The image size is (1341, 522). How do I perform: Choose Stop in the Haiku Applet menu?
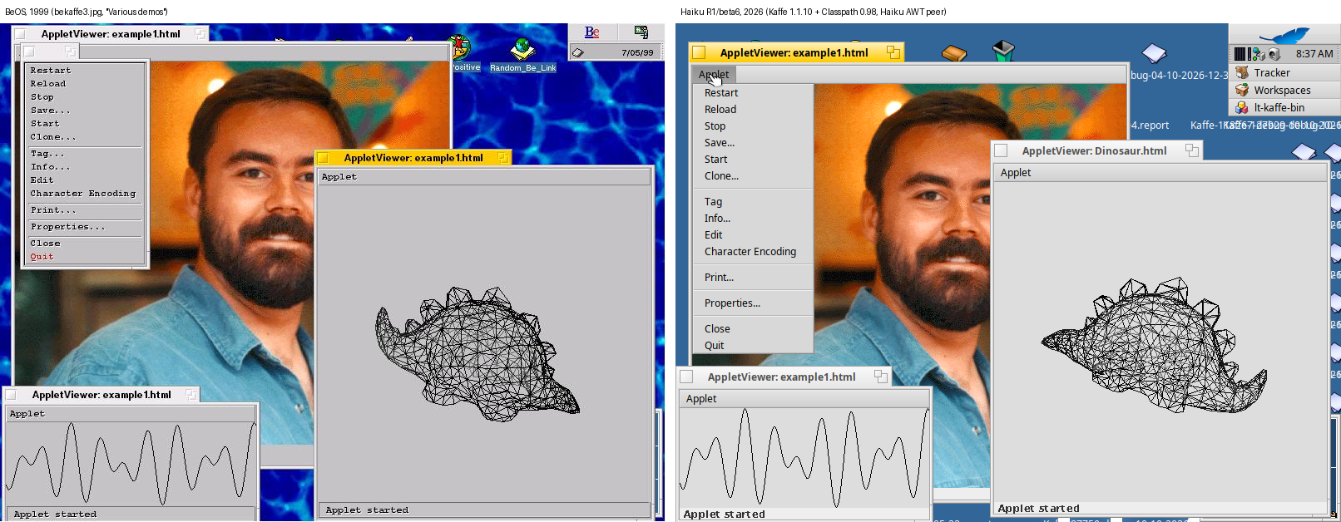click(x=754, y=126)
